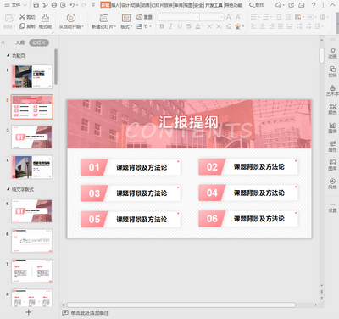The height and width of the screenshot is (319, 339).
Task: Switch to the 安全 Security tab
Action: tap(198, 5)
